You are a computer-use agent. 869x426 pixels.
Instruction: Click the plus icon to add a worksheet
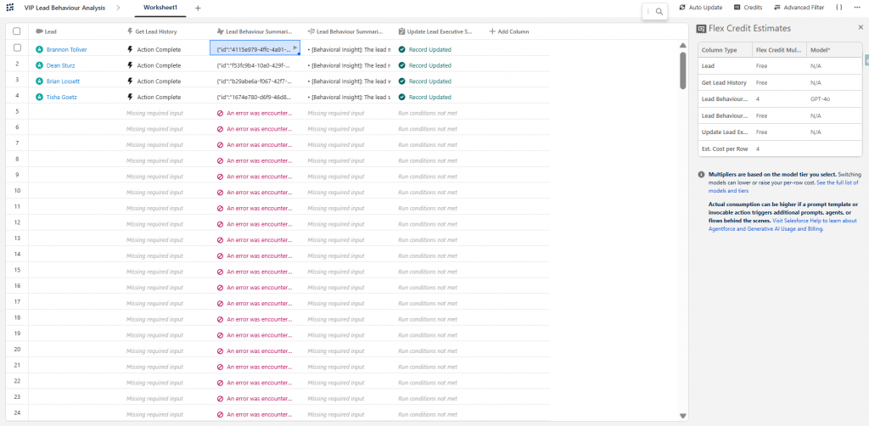(198, 8)
